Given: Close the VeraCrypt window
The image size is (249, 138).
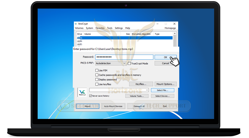Looking at the screenshot, I should point(174,24).
